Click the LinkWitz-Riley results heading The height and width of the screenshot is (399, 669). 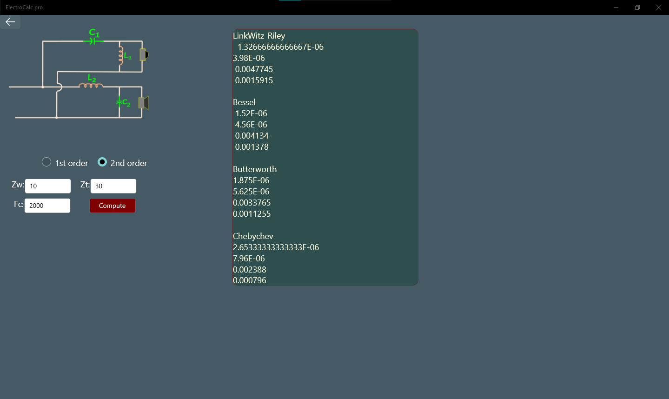coord(260,35)
